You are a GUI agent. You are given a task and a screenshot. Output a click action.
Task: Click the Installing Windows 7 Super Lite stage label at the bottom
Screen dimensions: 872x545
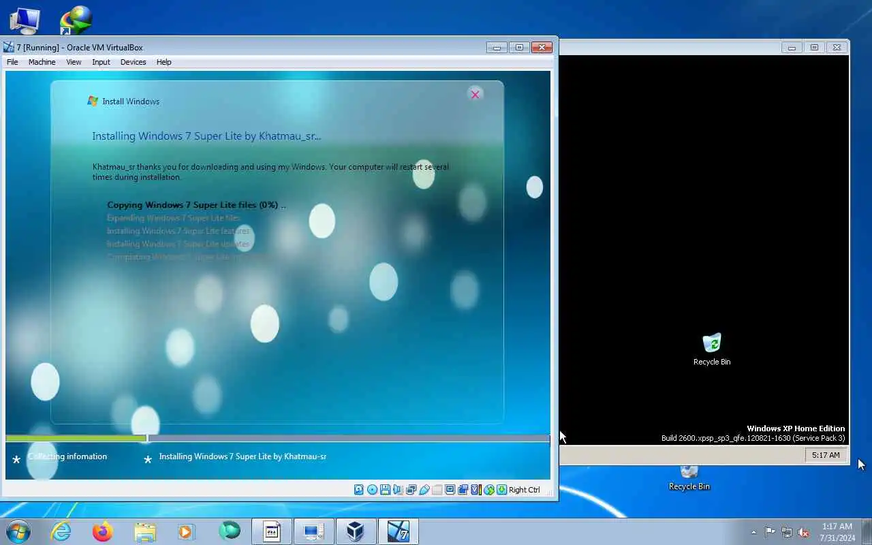[x=243, y=456]
